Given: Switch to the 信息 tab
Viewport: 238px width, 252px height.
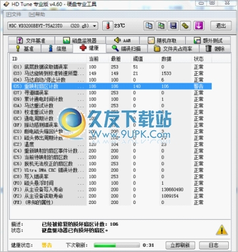Looking at the screenshot, I should [57, 49].
